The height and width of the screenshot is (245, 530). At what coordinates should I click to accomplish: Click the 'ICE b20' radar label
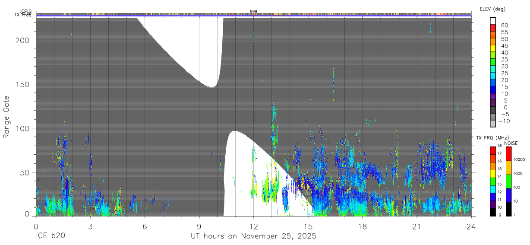point(50,236)
